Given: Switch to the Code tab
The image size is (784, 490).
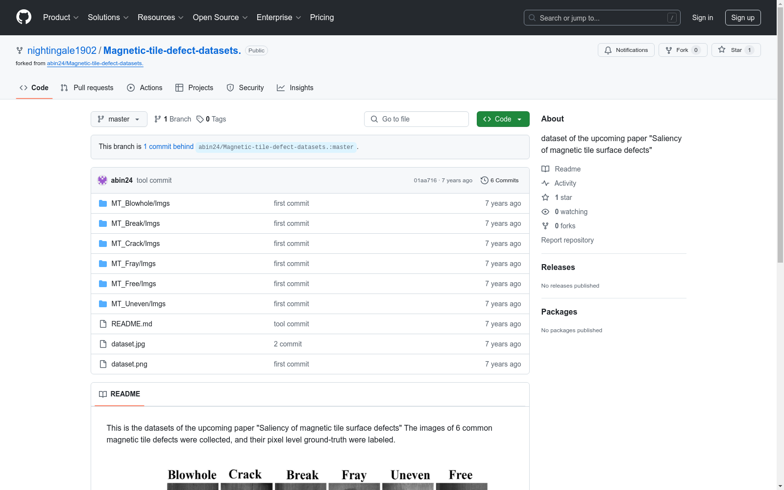Looking at the screenshot, I should tap(34, 88).
